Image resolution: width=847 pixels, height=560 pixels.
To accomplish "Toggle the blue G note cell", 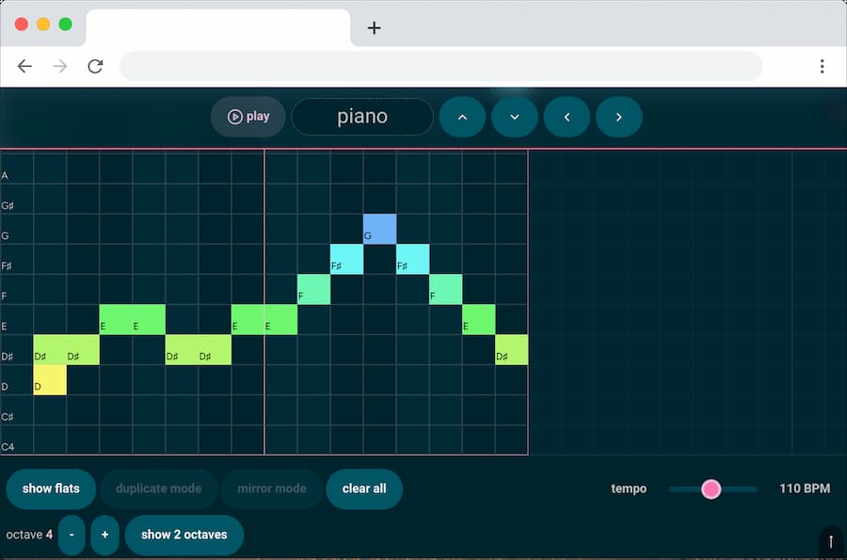I will tap(380, 229).
